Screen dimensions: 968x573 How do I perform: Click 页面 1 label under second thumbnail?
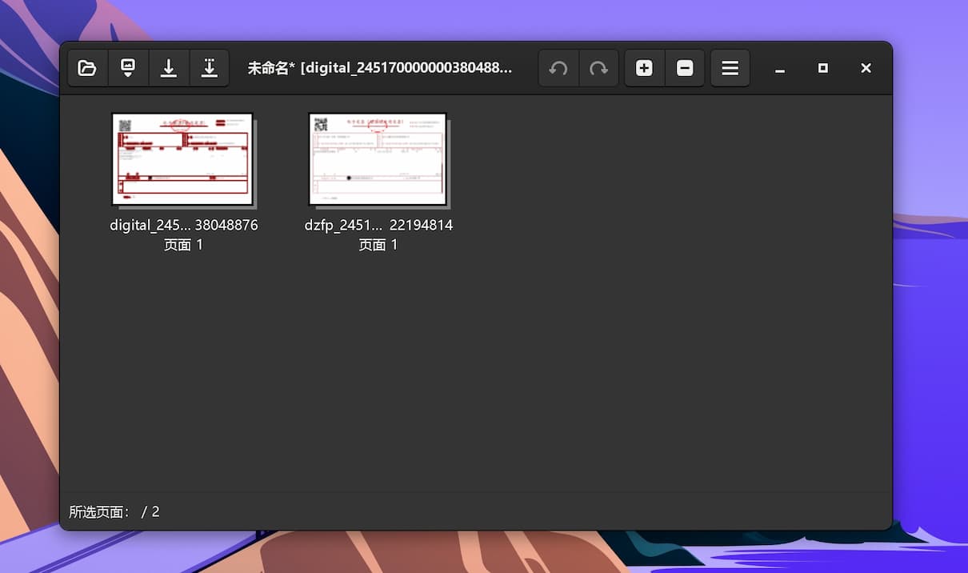(378, 245)
